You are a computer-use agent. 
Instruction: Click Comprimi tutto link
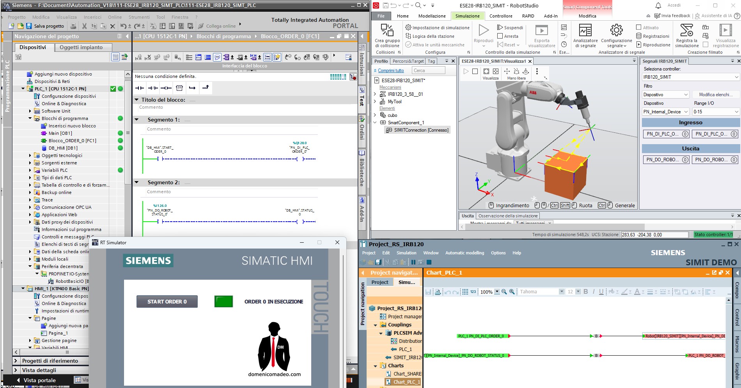(391, 71)
